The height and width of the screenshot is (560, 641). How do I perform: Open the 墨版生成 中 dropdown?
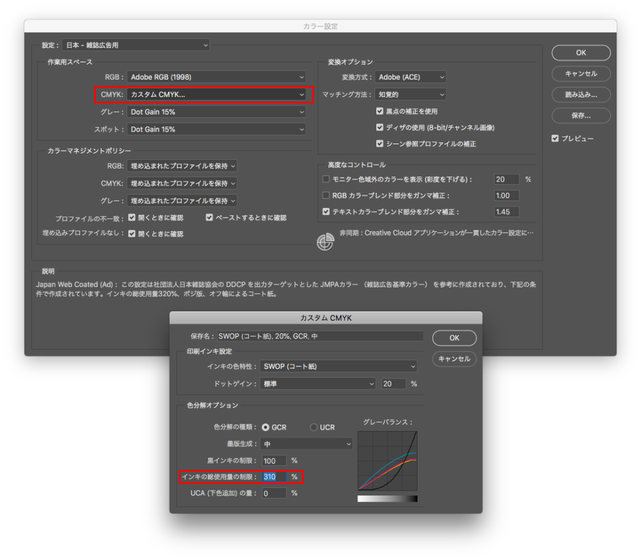click(x=306, y=444)
